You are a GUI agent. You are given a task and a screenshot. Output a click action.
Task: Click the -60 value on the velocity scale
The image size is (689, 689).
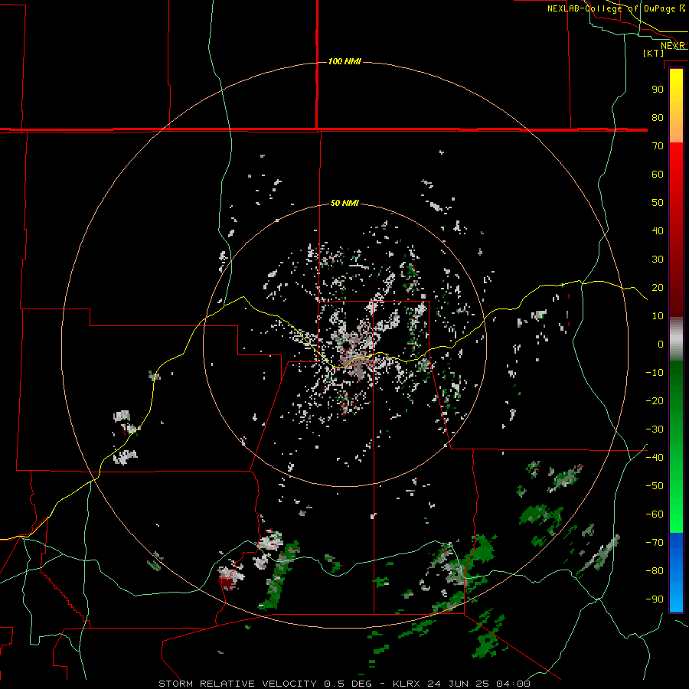pyautogui.click(x=655, y=514)
